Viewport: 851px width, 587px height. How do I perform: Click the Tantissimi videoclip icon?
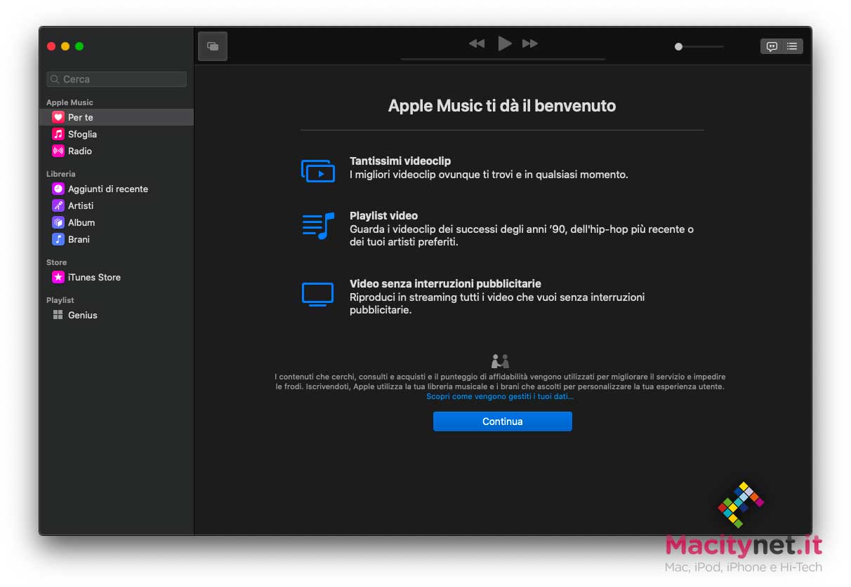click(318, 170)
